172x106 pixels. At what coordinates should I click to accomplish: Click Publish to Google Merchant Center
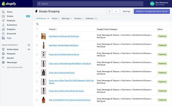[152, 11]
